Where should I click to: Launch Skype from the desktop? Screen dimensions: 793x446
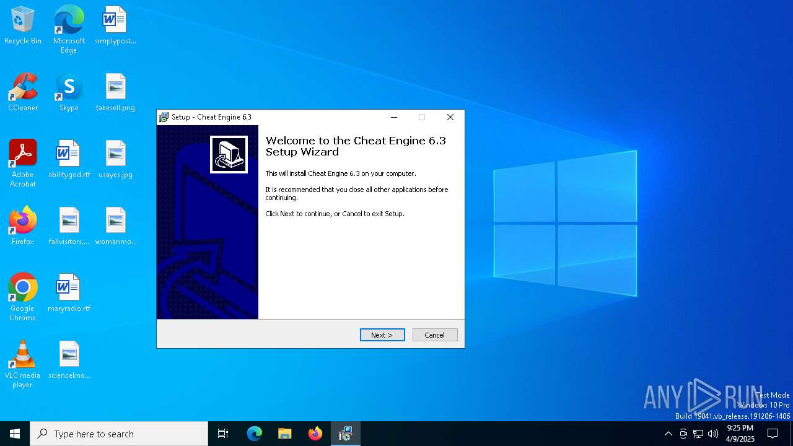(69, 92)
